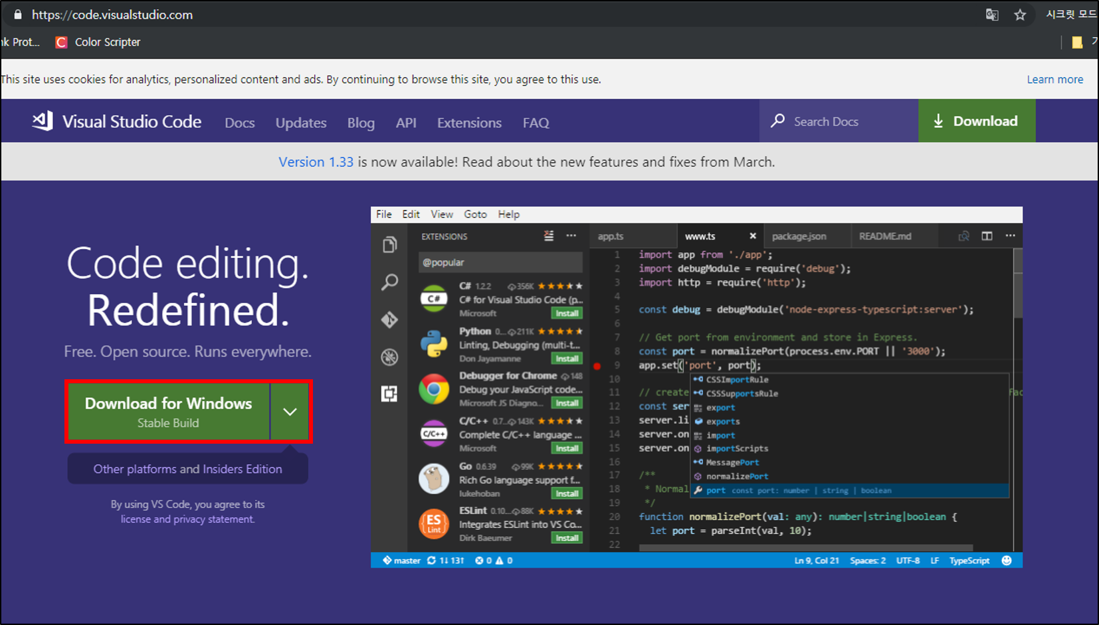Screen dimensions: 1099x625
Task: View site security via the lock icon
Action: pos(18,15)
